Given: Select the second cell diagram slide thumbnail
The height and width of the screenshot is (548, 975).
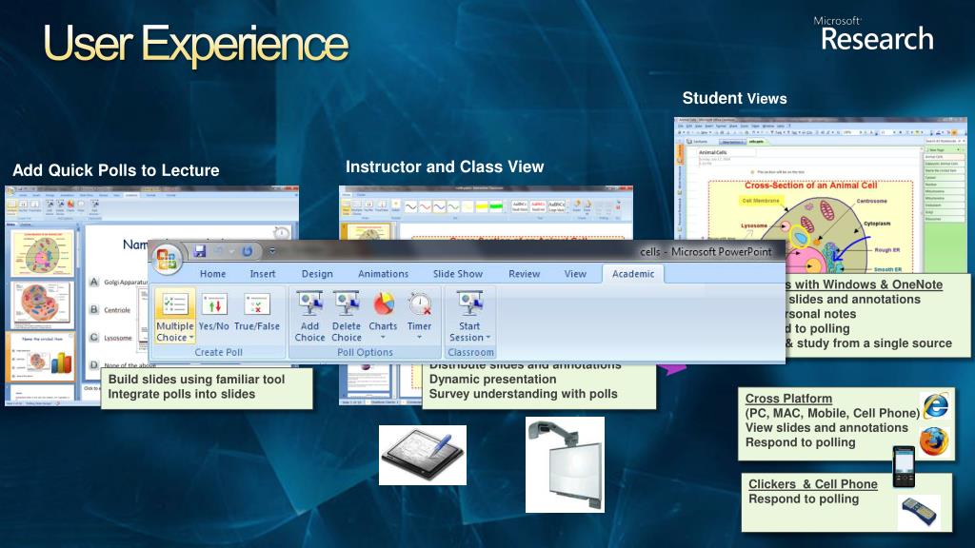Looking at the screenshot, I should pos(42,304).
